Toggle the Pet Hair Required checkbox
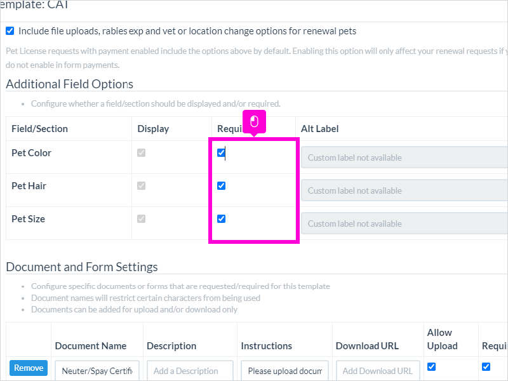Image resolution: width=508 pixels, height=381 pixels. coord(221,185)
